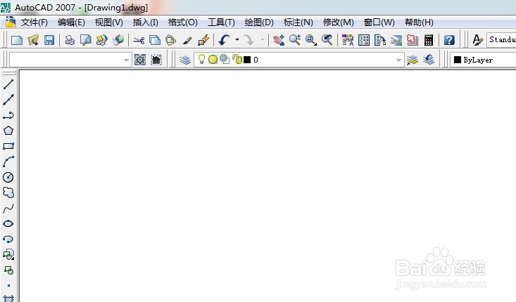Select the Circle tool
The width and height of the screenshot is (516, 302).
tap(8, 177)
